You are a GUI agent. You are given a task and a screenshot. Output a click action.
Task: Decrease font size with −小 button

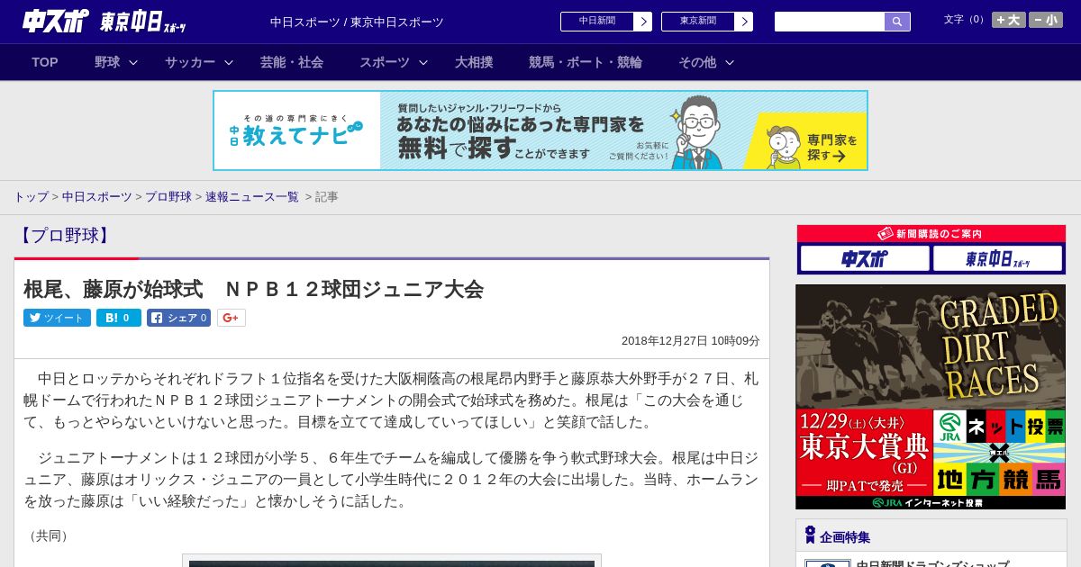[x=1046, y=20]
